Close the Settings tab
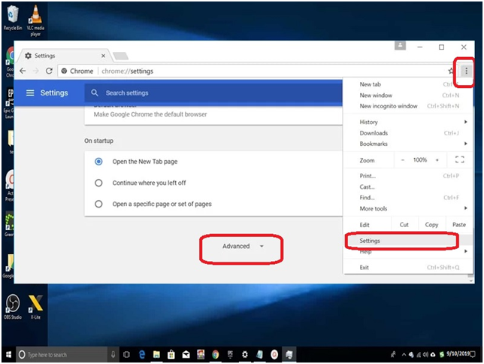This screenshot has height=364, width=484. pyautogui.click(x=103, y=56)
